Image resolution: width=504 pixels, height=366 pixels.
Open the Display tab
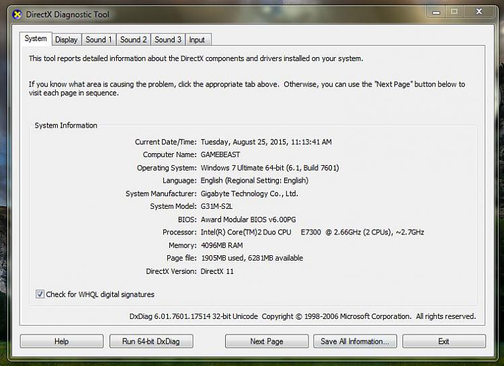point(67,40)
